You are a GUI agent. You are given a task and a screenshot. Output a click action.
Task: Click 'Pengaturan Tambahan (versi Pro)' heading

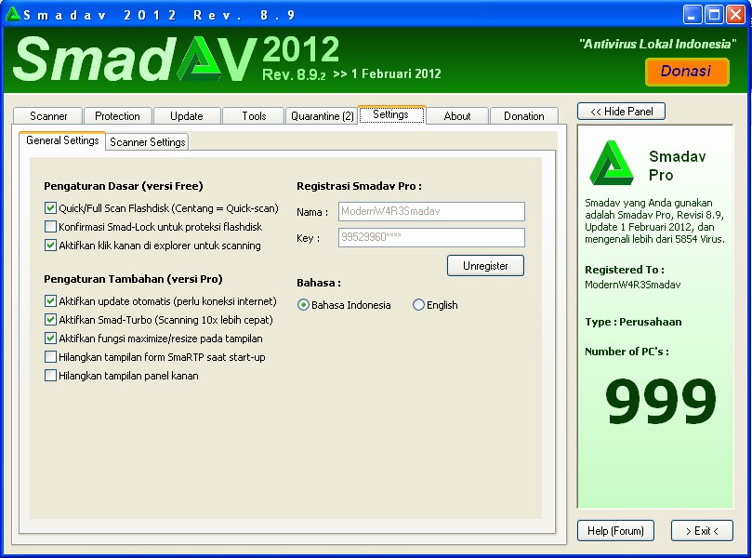133,279
